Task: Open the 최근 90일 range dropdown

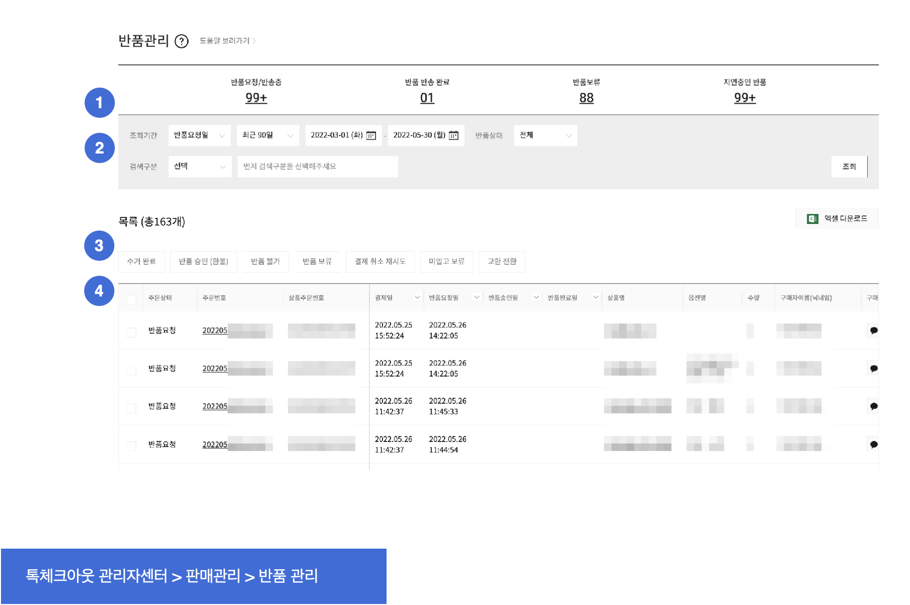Action: pyautogui.click(x=268, y=135)
